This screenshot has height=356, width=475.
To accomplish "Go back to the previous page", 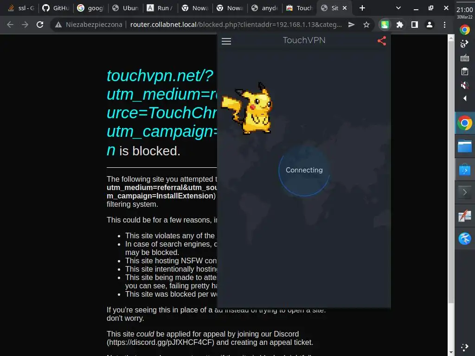I will (x=10, y=25).
